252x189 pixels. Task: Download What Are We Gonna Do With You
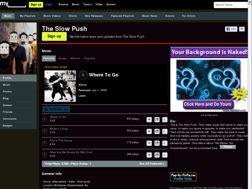pyautogui.click(x=165, y=155)
